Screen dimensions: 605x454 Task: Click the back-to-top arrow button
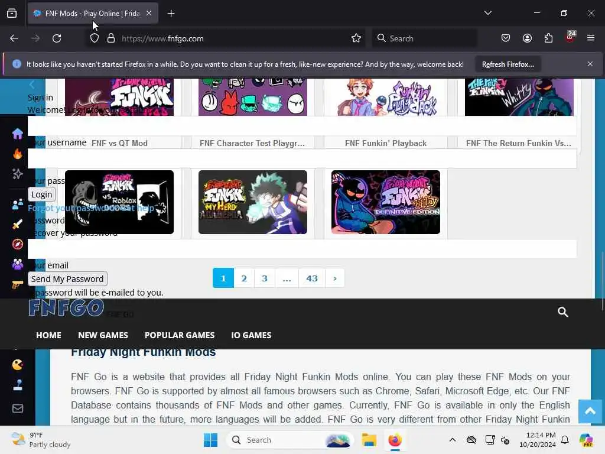point(590,411)
